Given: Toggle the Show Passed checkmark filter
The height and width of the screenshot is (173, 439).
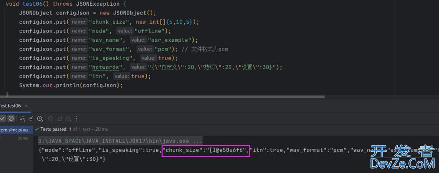Looking at the screenshot, I should click(x=3, y=119).
